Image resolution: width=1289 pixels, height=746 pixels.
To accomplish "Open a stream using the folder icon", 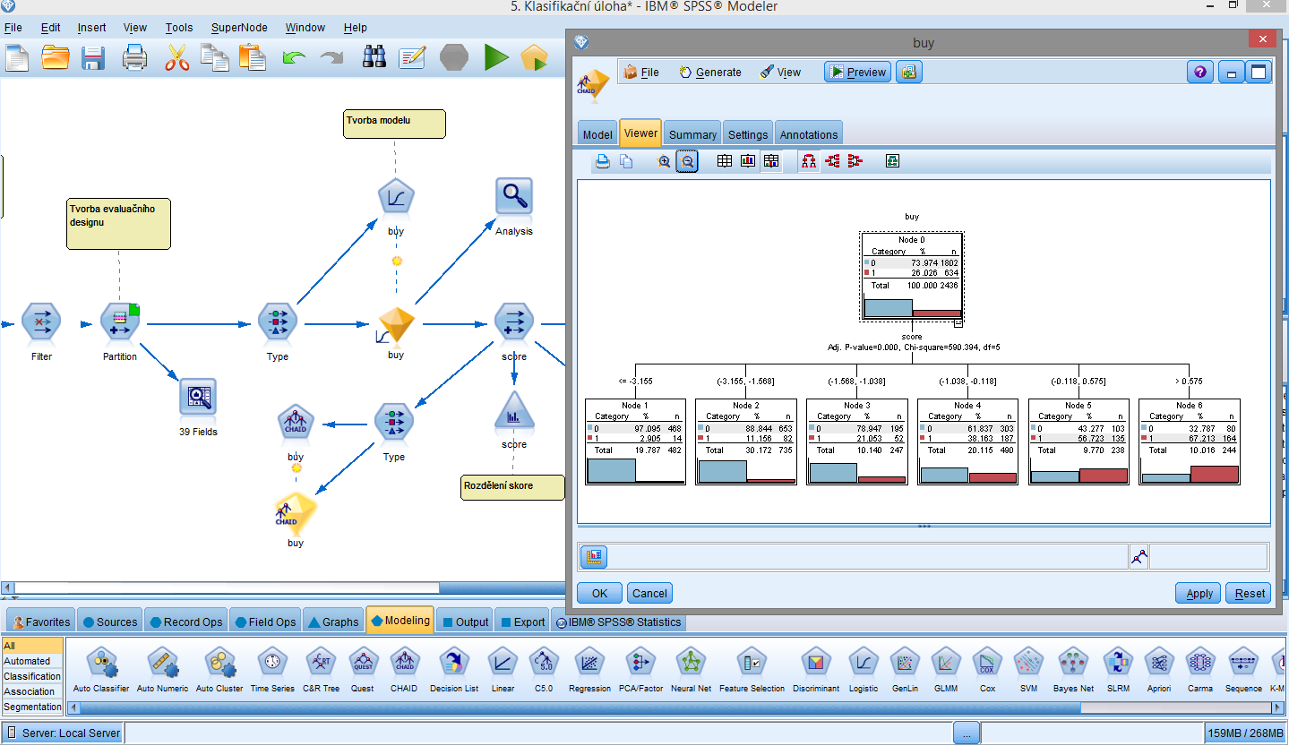I will 56,58.
